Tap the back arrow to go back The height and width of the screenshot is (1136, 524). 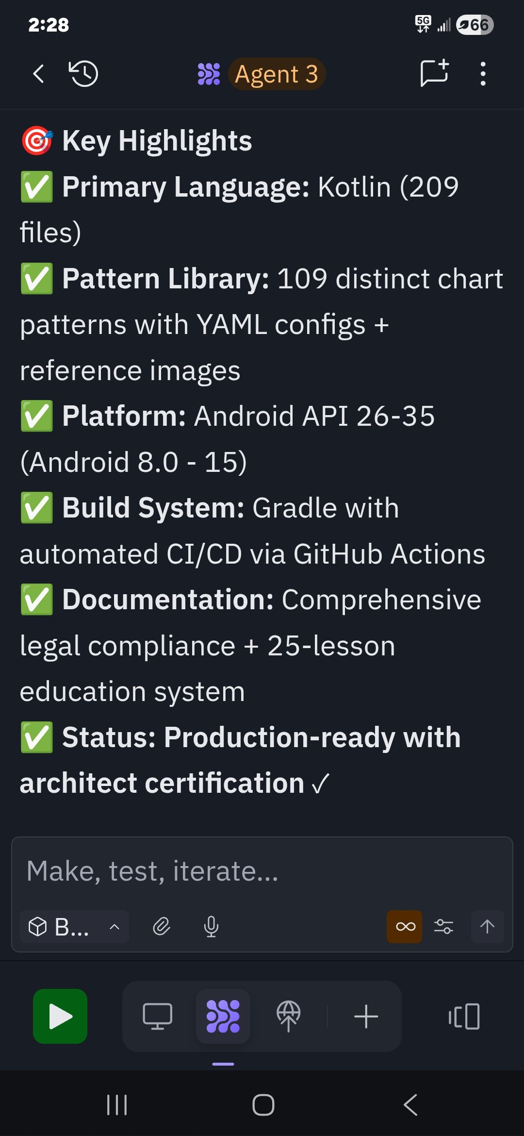(39, 74)
